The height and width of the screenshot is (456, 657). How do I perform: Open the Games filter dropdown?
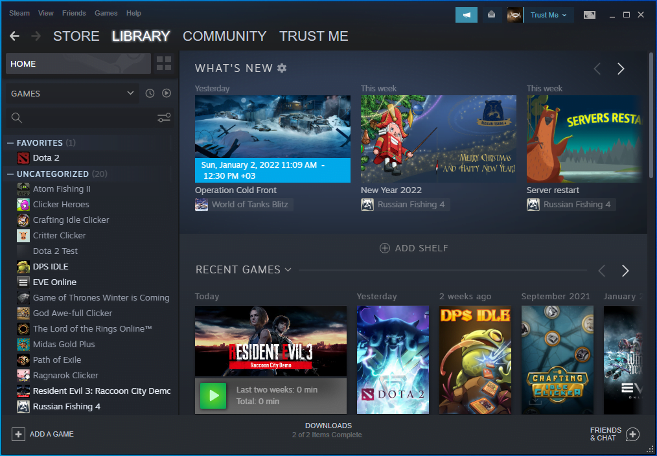(x=72, y=93)
